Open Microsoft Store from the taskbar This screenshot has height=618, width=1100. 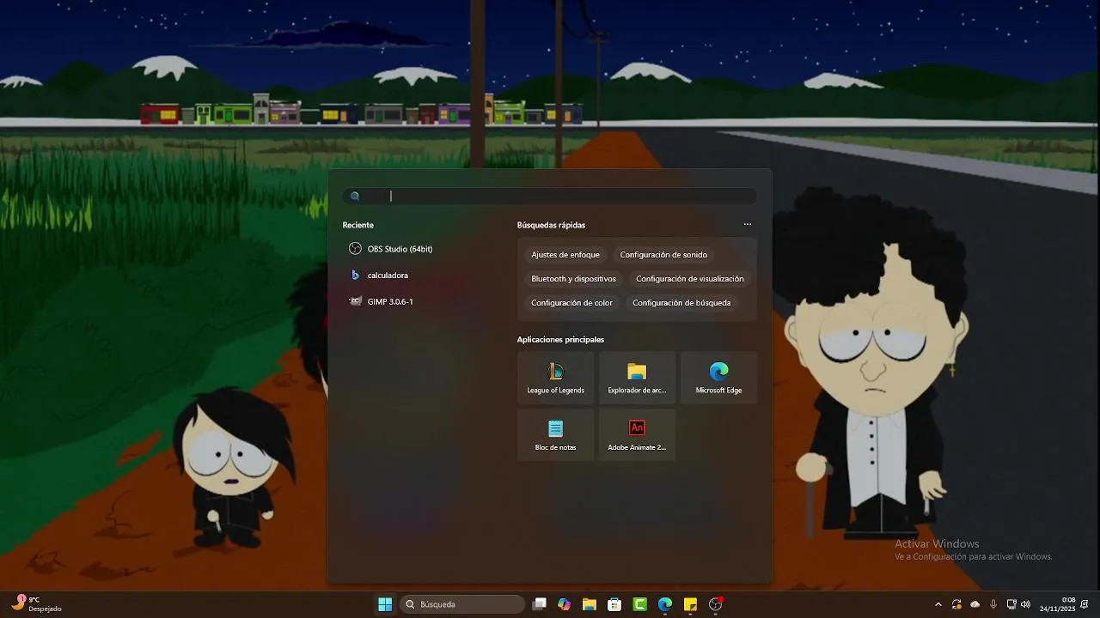[x=614, y=604]
